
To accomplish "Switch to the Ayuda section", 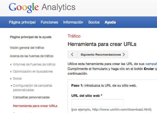I will pos(110,22).
